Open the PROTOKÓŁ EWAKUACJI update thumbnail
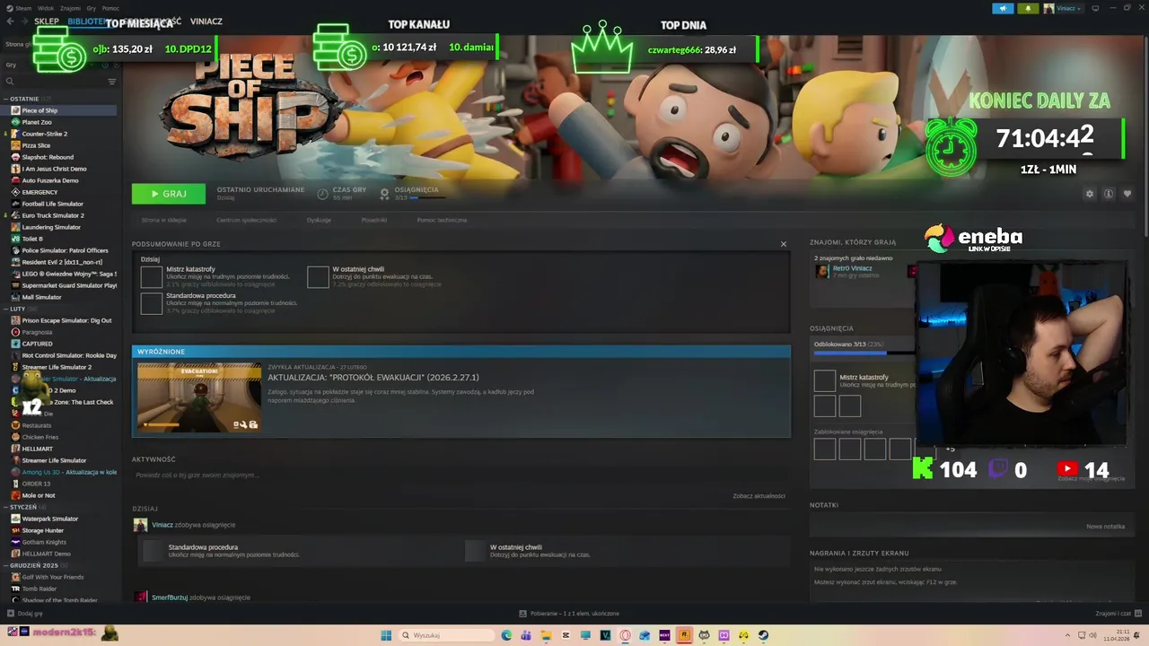This screenshot has width=1149, height=646. [199, 397]
